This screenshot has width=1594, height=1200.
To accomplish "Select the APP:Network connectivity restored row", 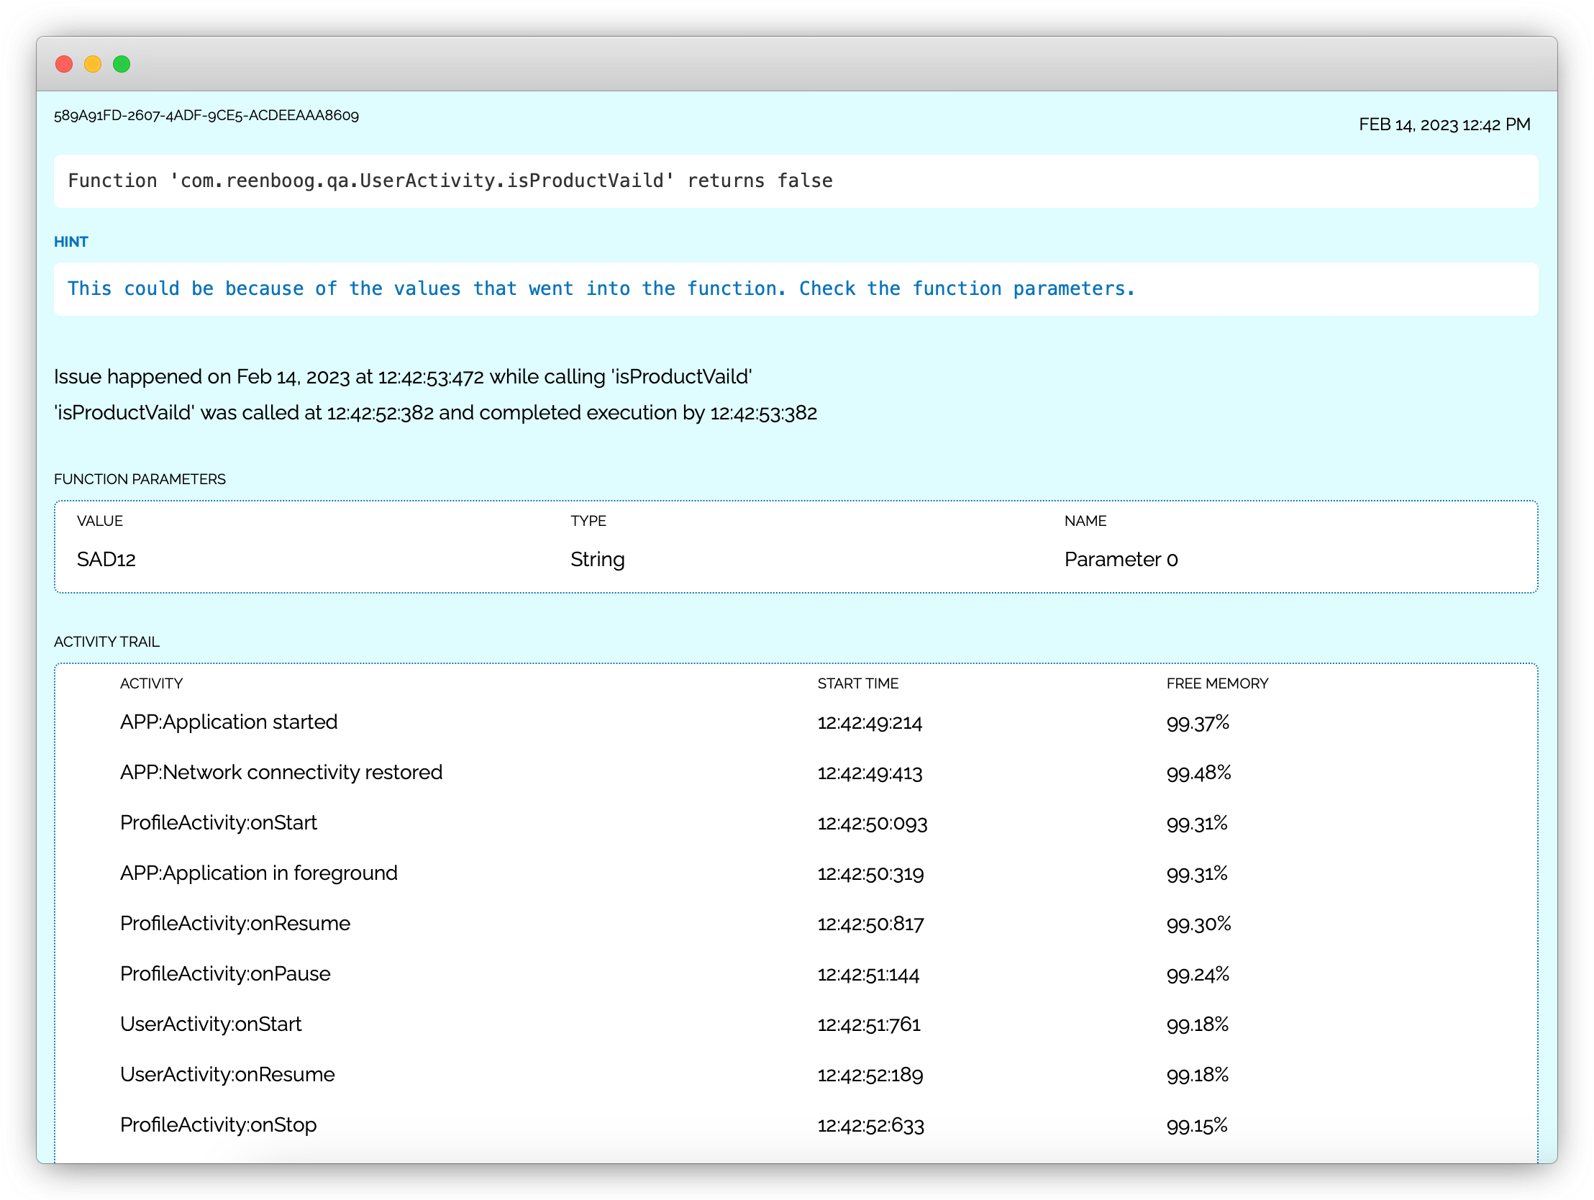I will [281, 773].
